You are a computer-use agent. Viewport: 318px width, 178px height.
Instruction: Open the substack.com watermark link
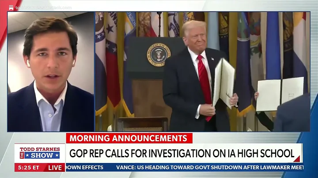pos(43,8)
